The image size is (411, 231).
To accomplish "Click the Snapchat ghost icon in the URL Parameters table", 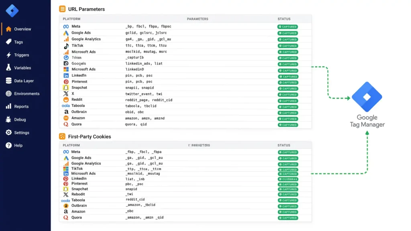I will pos(66,88).
